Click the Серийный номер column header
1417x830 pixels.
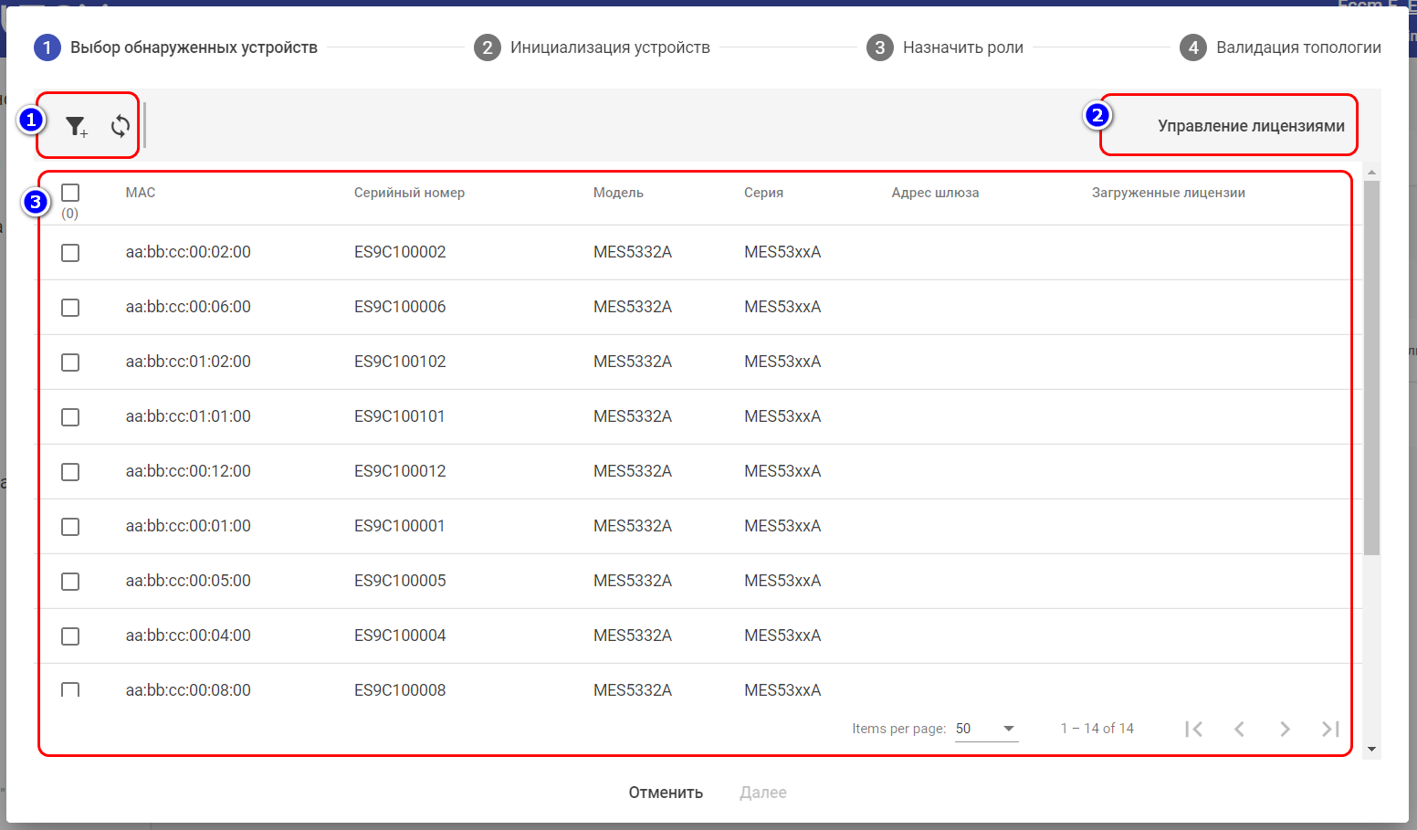point(409,193)
